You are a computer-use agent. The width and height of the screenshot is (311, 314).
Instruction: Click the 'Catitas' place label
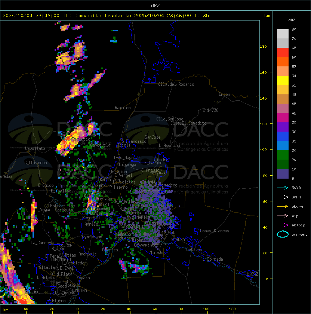pyautogui.click(x=194, y=249)
